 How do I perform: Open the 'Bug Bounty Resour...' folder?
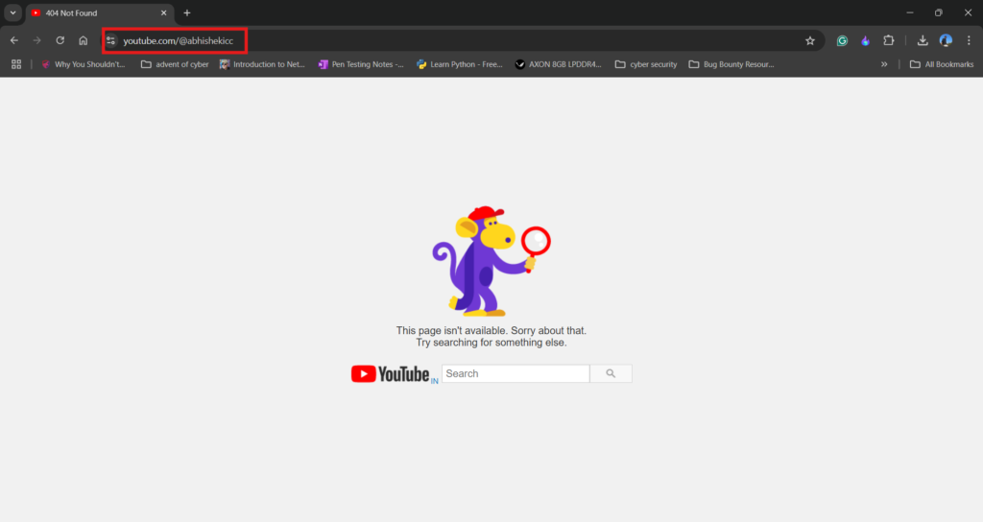point(731,64)
